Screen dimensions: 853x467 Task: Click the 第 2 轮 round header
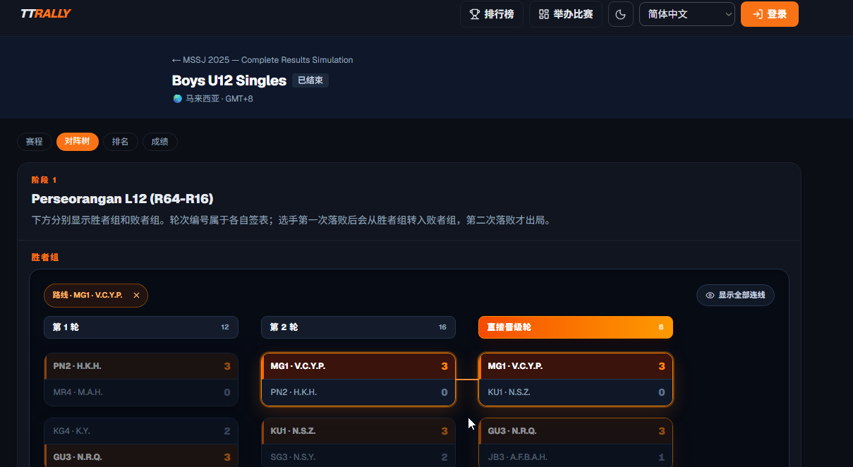[358, 327]
